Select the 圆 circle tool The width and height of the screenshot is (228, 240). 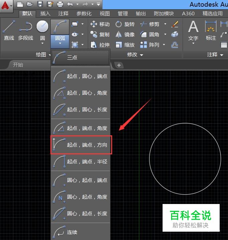(x=42, y=30)
